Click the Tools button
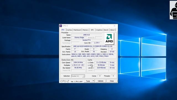Viewport: 177px width, 100px height. (88, 81)
